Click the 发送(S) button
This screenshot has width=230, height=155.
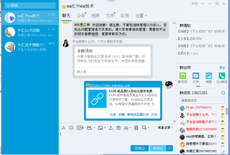click(x=158, y=148)
